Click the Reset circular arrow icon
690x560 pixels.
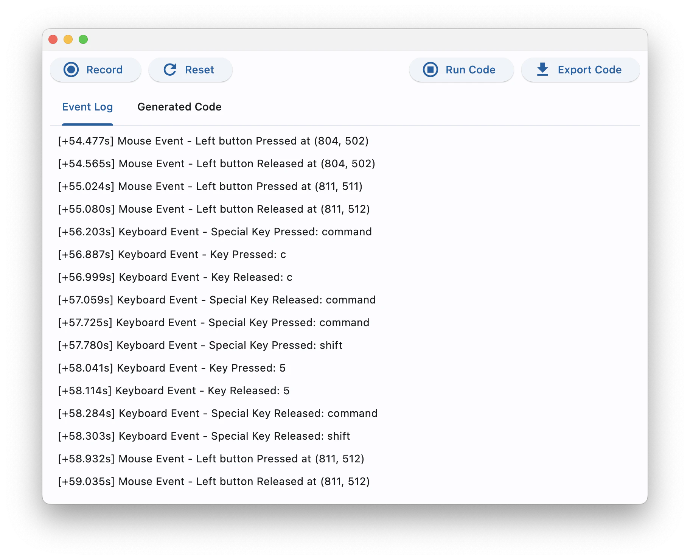[x=170, y=70]
